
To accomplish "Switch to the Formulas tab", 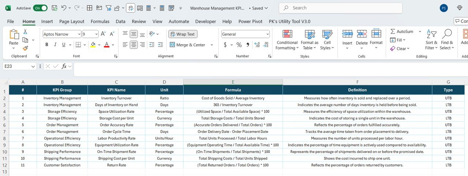I will tap(100, 22).
